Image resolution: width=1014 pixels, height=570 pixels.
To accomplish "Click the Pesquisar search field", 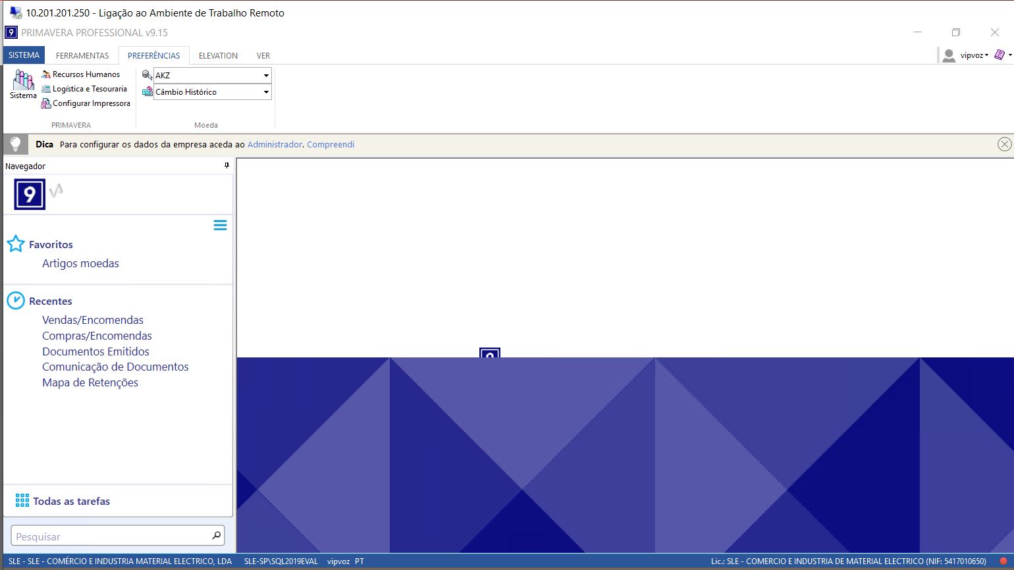I will [x=109, y=536].
